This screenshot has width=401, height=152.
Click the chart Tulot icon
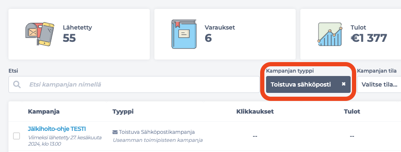tap(330, 34)
